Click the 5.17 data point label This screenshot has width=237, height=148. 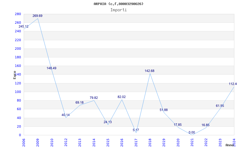tap(136, 130)
